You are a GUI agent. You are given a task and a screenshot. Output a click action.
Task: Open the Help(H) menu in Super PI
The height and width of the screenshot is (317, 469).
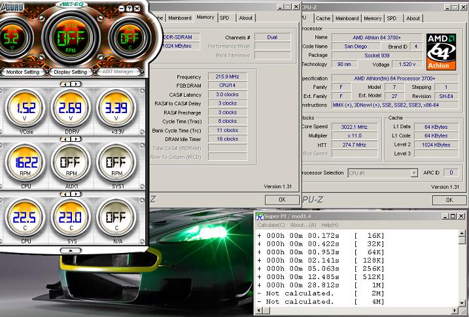[330, 225]
